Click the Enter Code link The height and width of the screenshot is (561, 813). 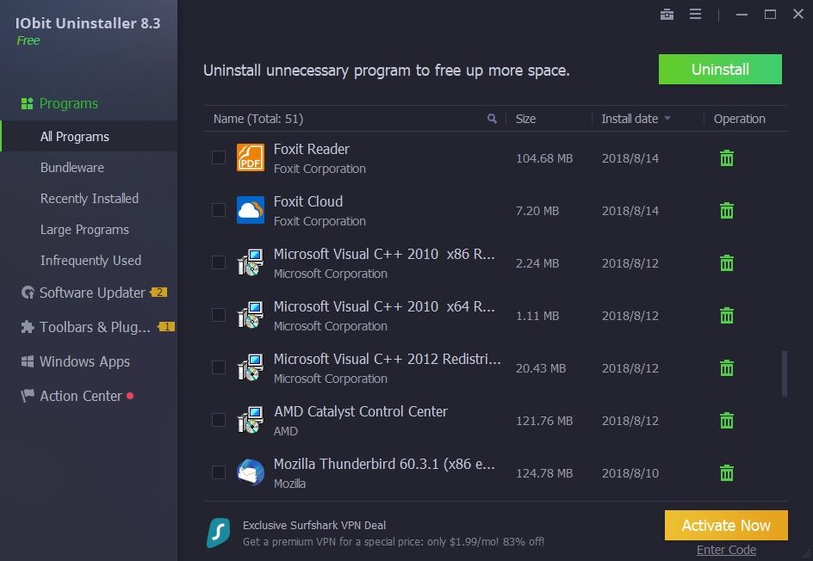[726, 550]
